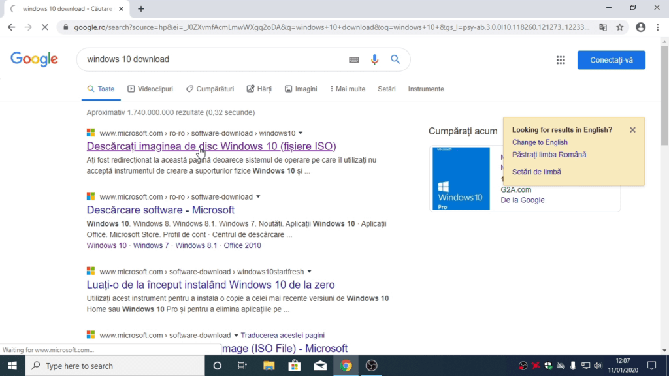Start voice search with microphone icon
The width and height of the screenshot is (669, 376).
point(374,59)
